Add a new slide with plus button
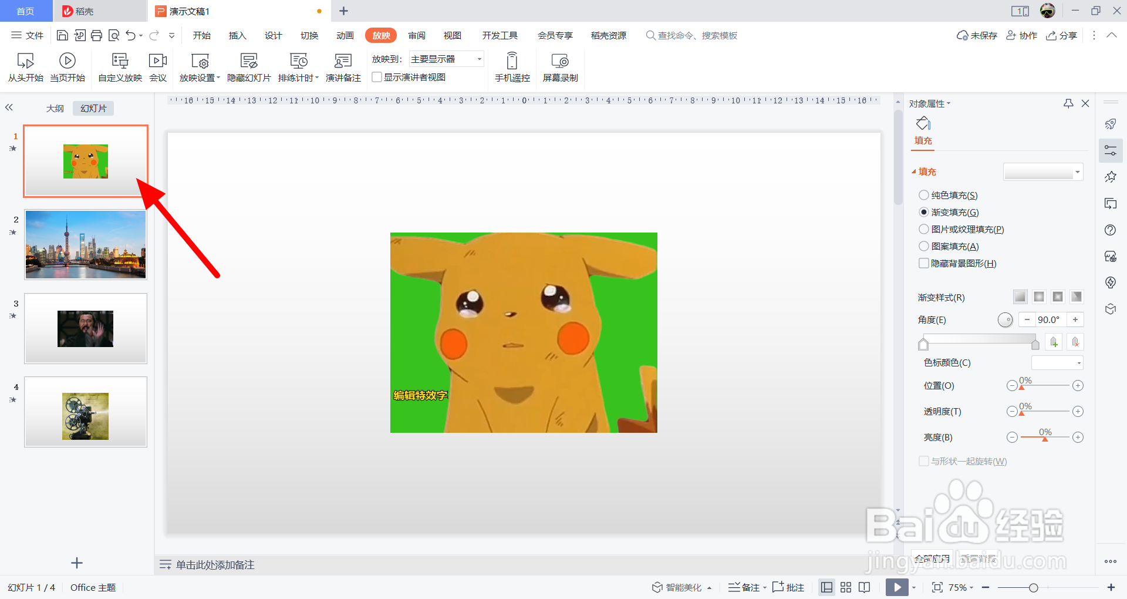Screen dimensions: 1127x599 point(77,563)
